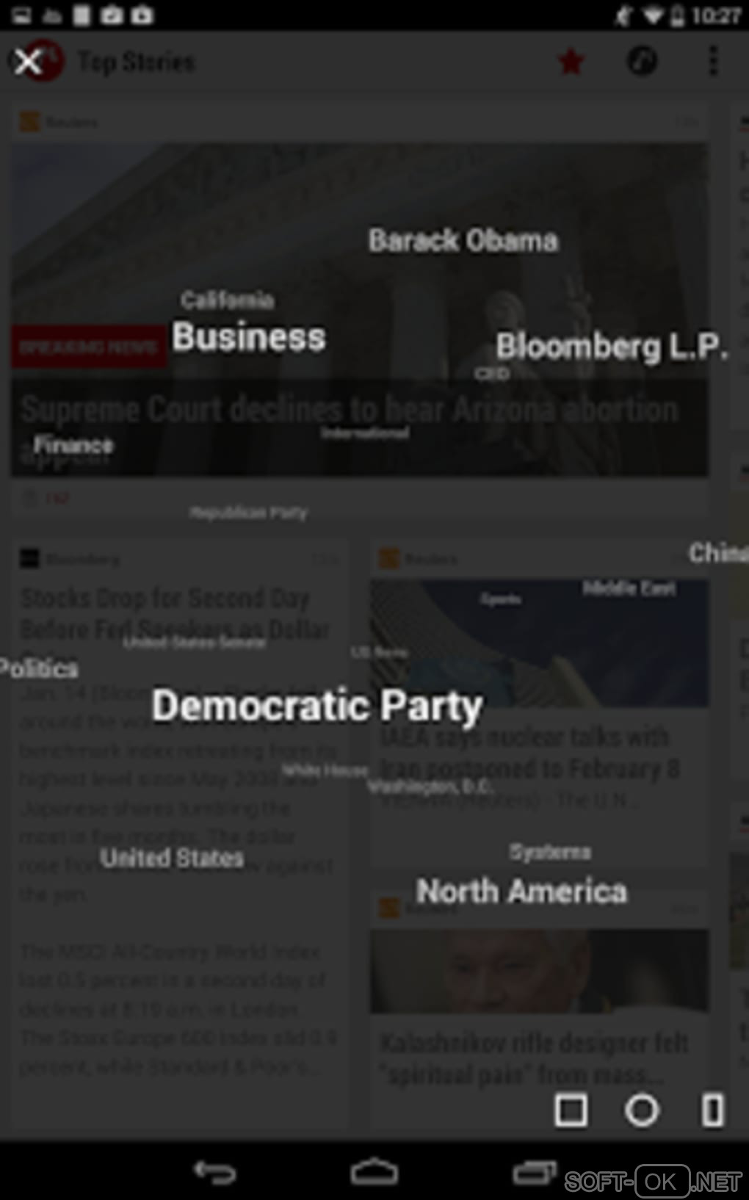This screenshot has height=1200, width=749.
Task: Tap the Android home navigation button
Action: (x=374, y=1171)
